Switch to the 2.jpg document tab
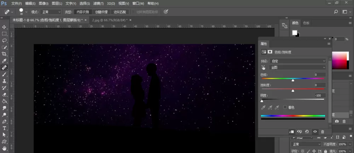Image resolution: width=354 pixels, height=153 pixels. (x=110, y=20)
